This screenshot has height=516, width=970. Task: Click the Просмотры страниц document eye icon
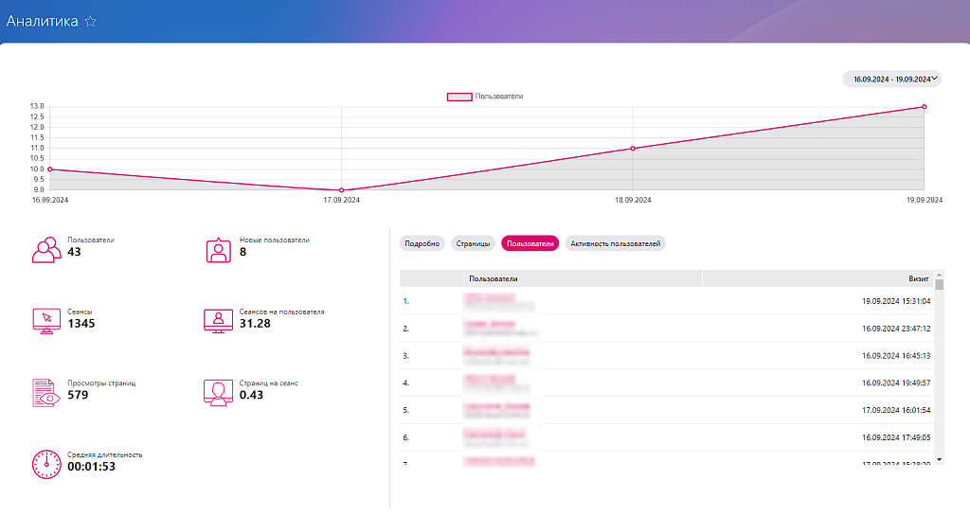46,392
